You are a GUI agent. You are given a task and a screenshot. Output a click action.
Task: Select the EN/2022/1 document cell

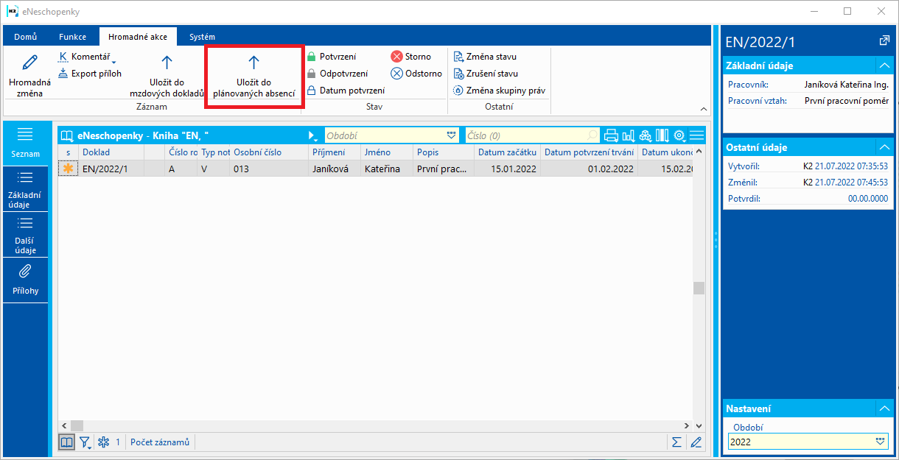tap(111, 169)
